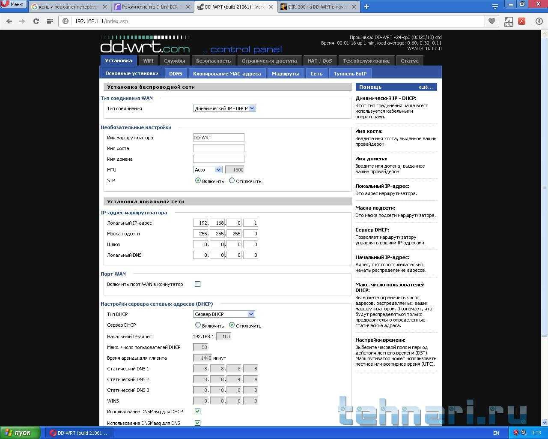Click first octet of Маска подсети
Screen dimensions: 548x439
click(x=200, y=234)
